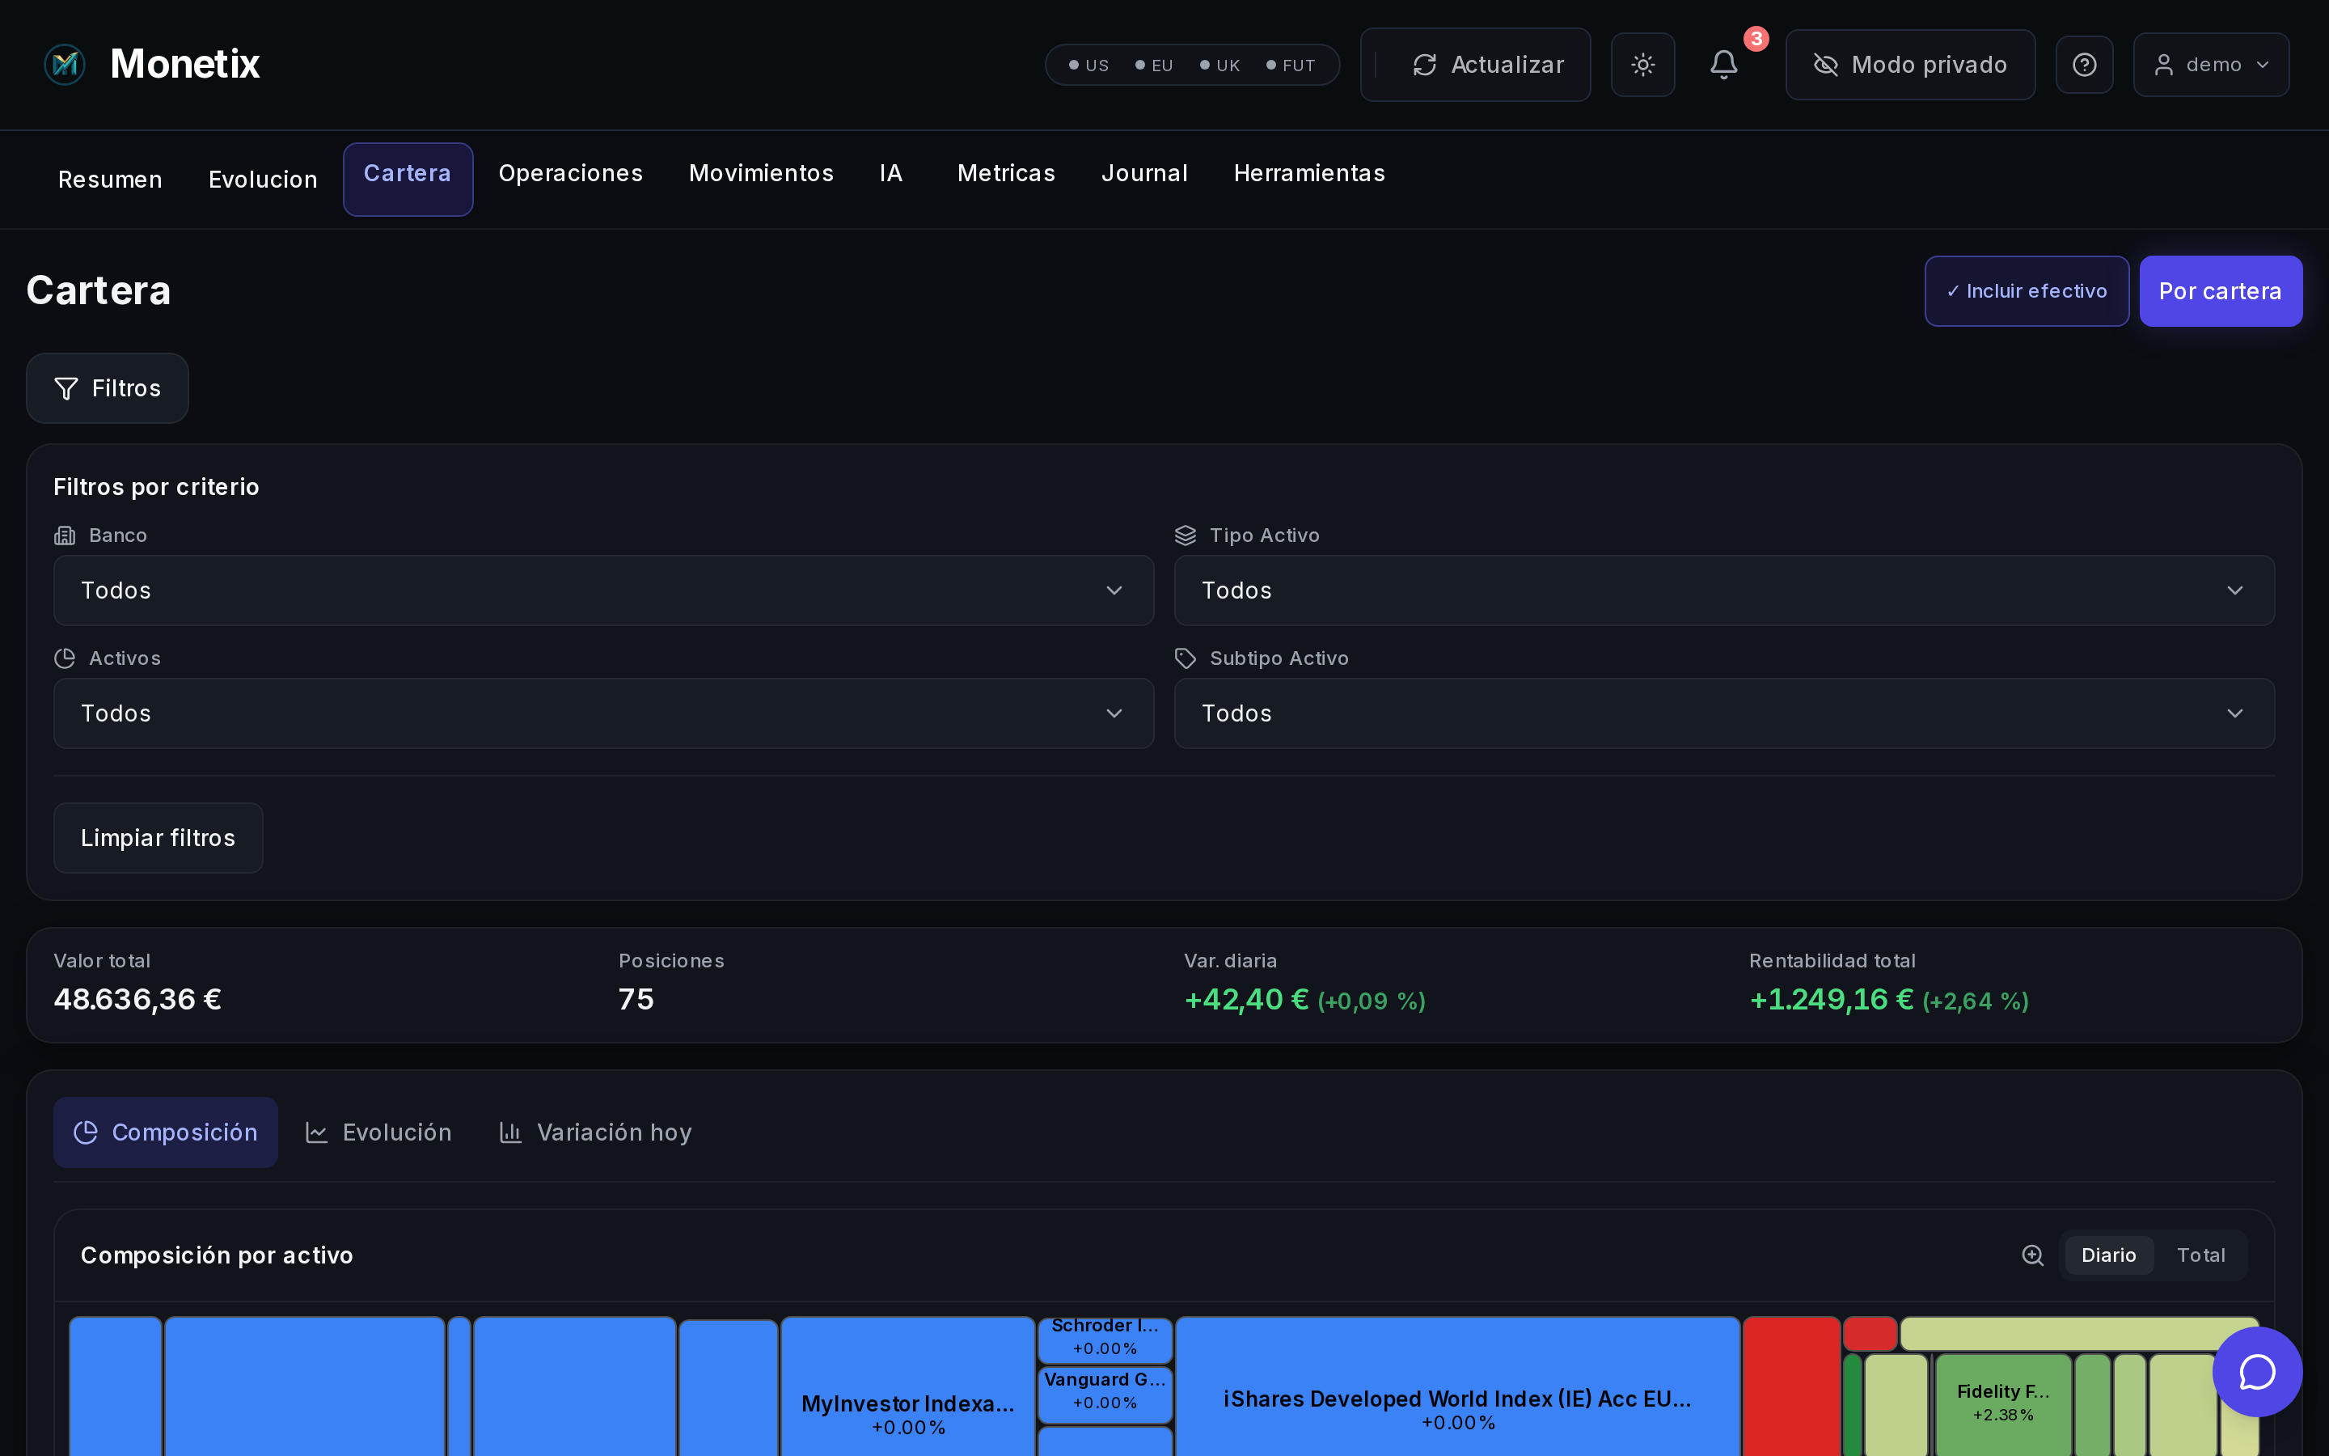Switch treemap to Total view
Screen dimensions: 2329x1456
pyautogui.click(x=2200, y=1255)
